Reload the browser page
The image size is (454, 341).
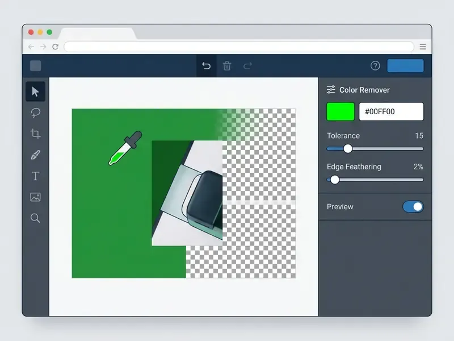55,47
